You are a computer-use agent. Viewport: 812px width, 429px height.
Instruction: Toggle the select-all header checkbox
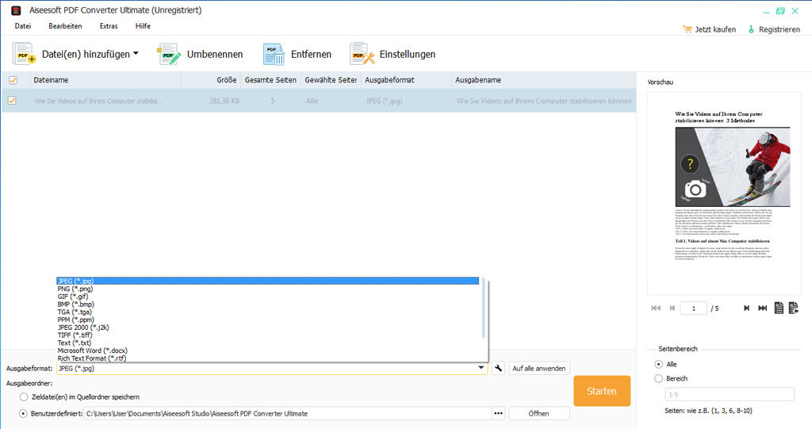pos(13,80)
